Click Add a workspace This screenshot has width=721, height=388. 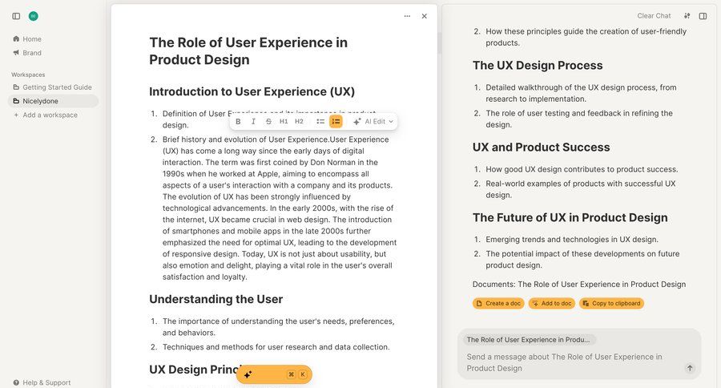pos(45,115)
